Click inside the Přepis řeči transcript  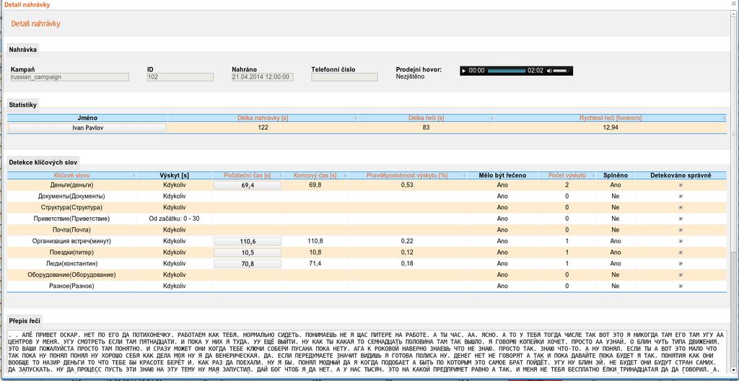coord(367,352)
